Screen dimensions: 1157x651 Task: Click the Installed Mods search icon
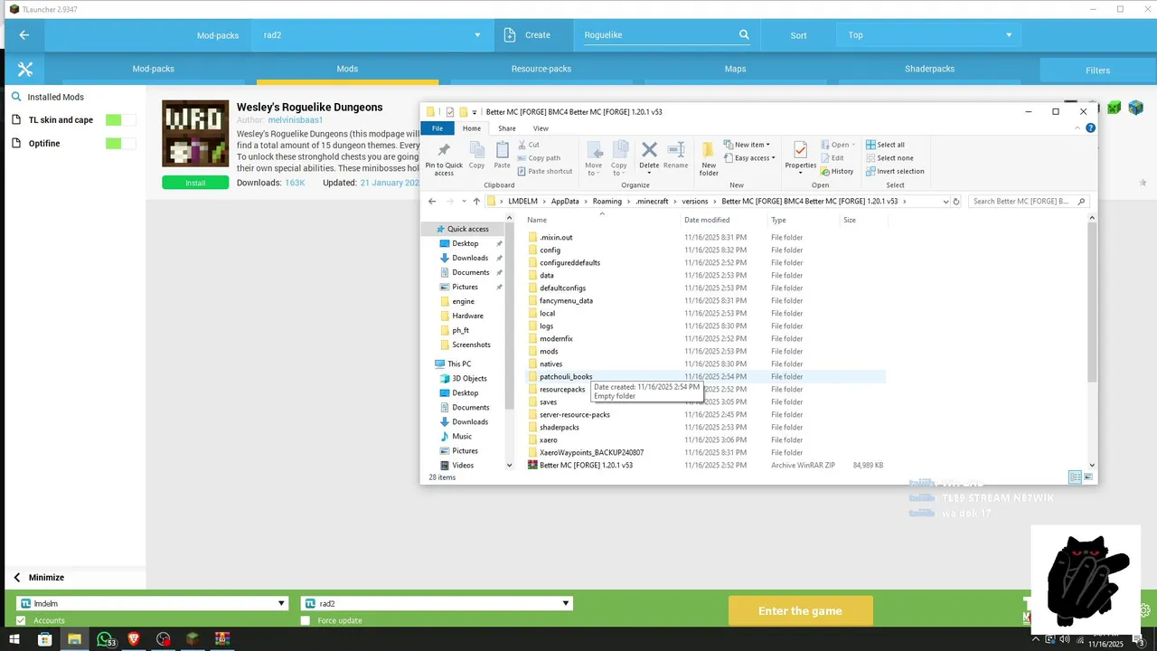point(16,97)
